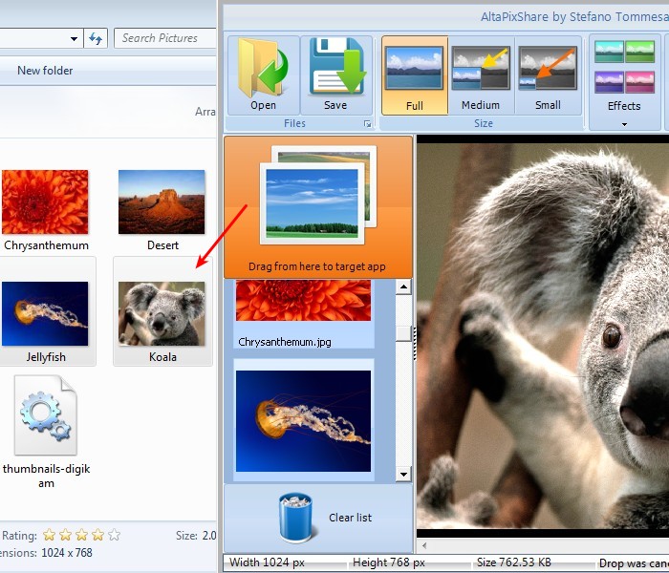669x573 pixels.
Task: Set rating to two stars
Action: tap(66, 535)
